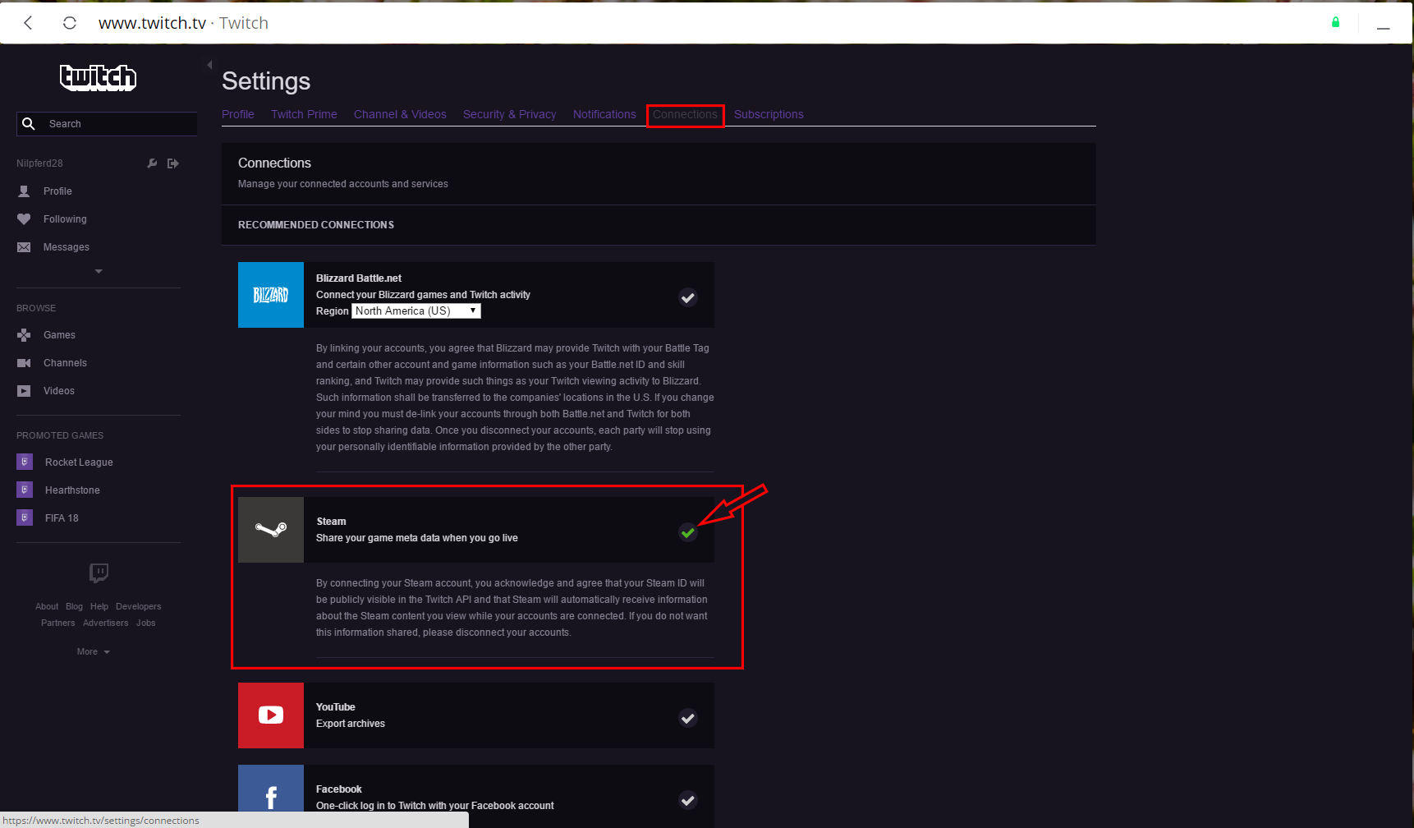Screen dimensions: 1414x828
Task: Click the About footer link
Action: coord(47,607)
